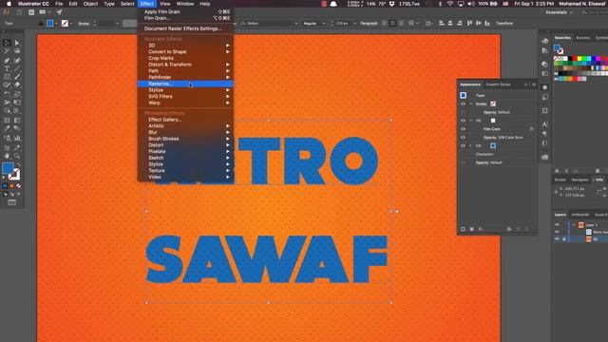This screenshot has width=608, height=342.
Task: Click the Paragraph link in control bar
Action: pyautogui.click(x=369, y=23)
